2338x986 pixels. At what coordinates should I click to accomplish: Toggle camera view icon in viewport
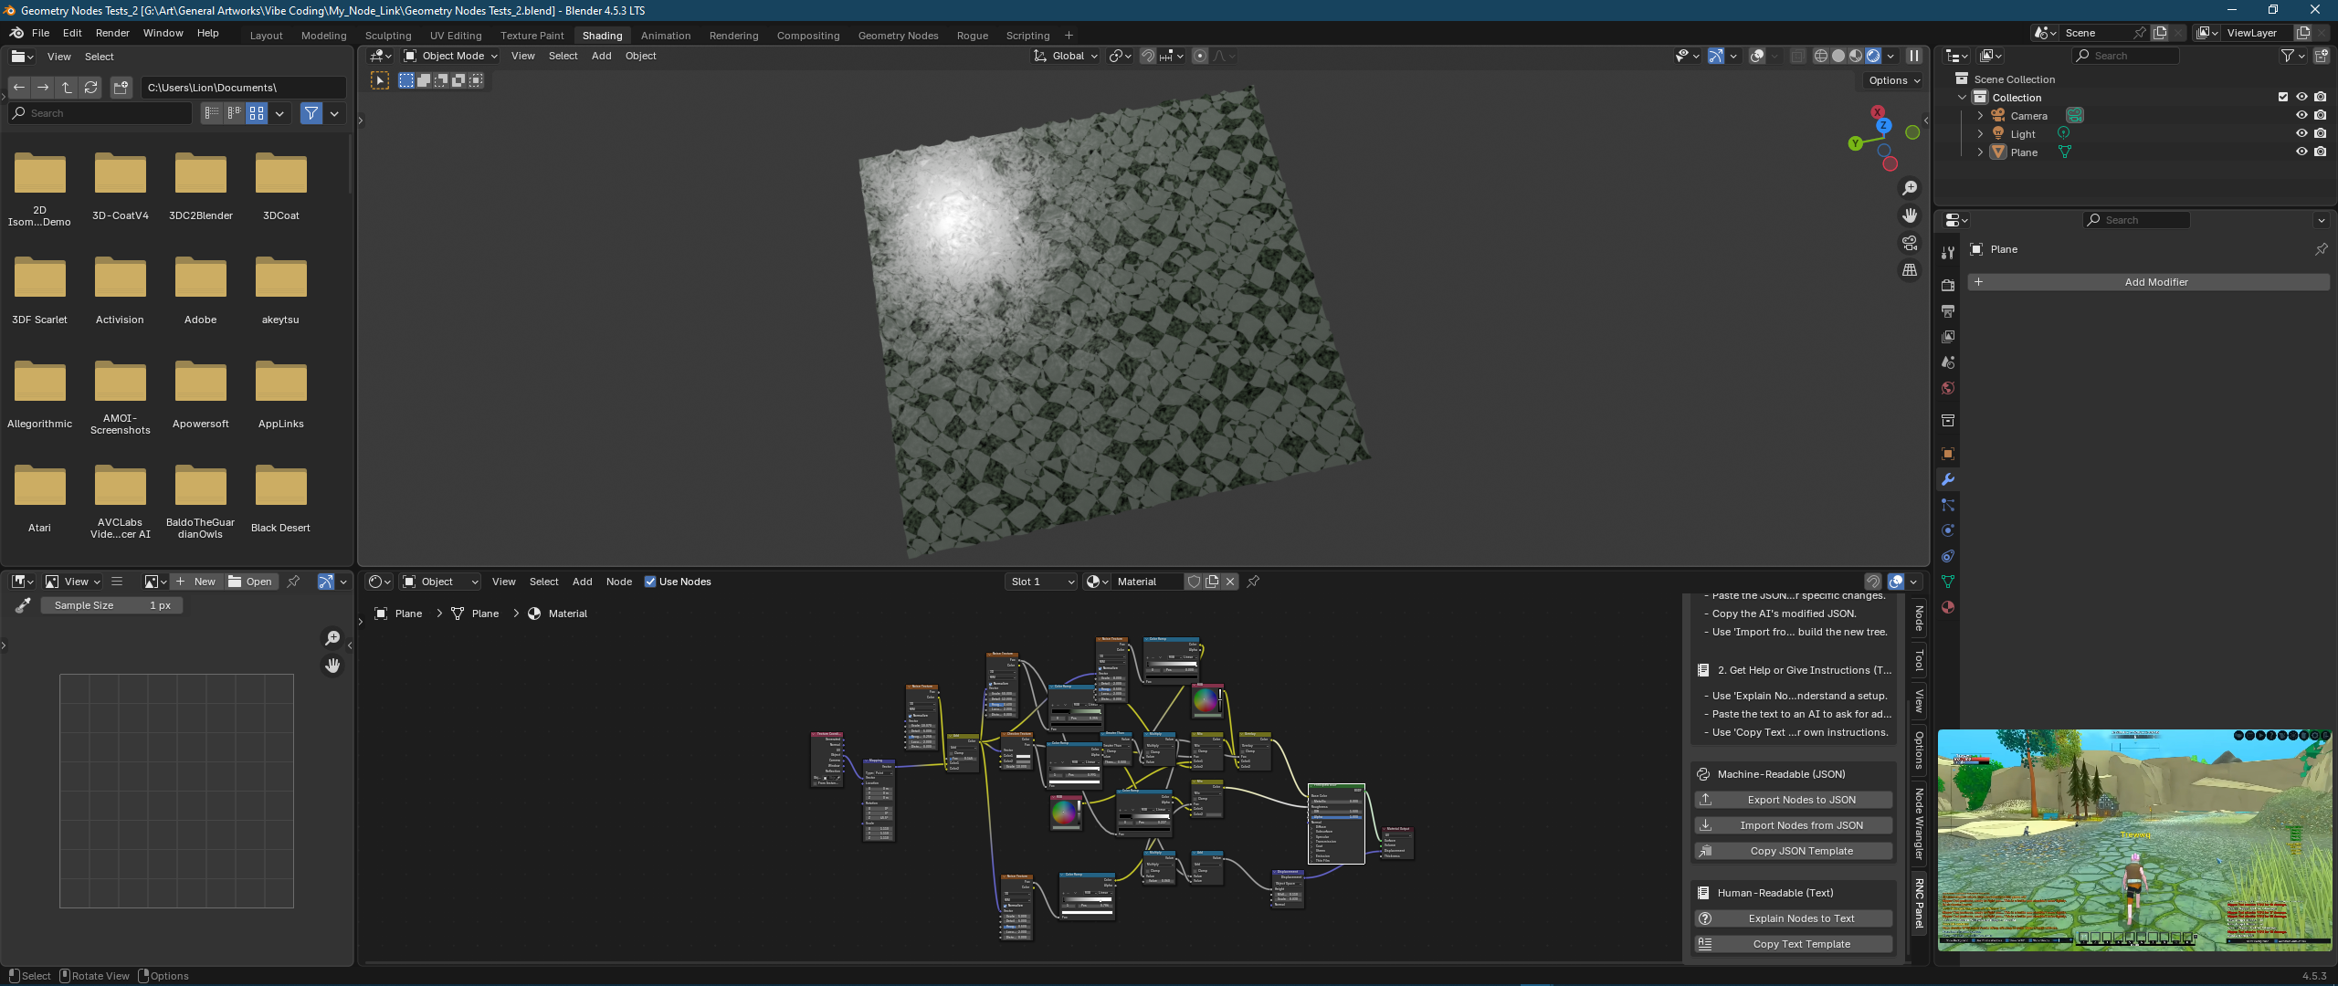click(1910, 243)
